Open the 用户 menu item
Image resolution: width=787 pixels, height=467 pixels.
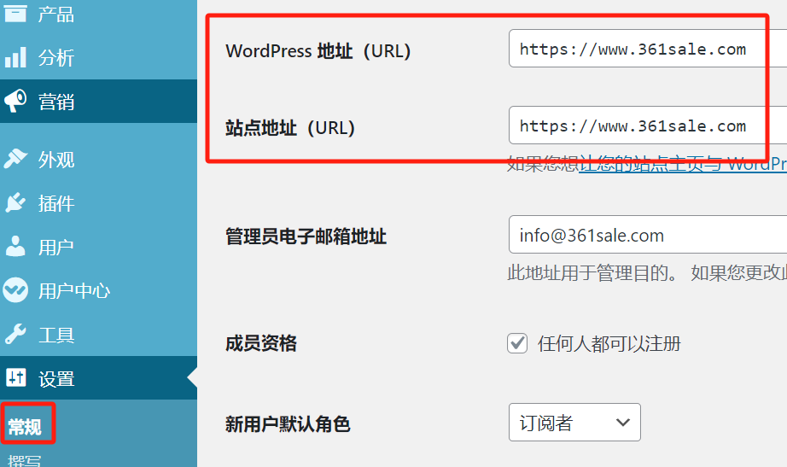pyautogui.click(x=98, y=247)
